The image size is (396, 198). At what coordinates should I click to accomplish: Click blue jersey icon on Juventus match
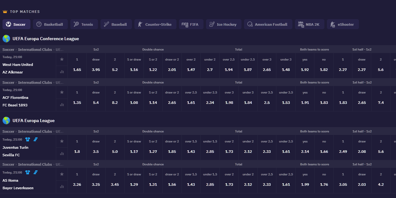(x=28, y=139)
